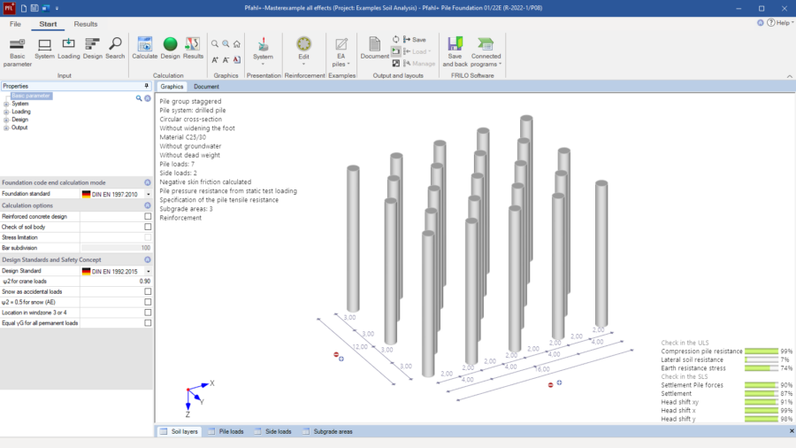796x448 pixels.
Task: Open the Pile loads bottom tab
Action: click(x=226, y=432)
